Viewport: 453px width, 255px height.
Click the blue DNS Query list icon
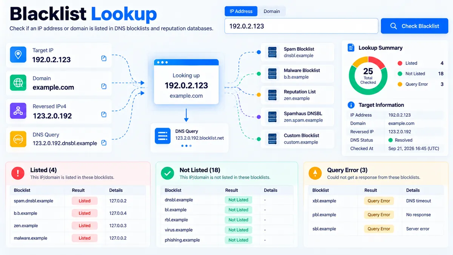pos(163,135)
